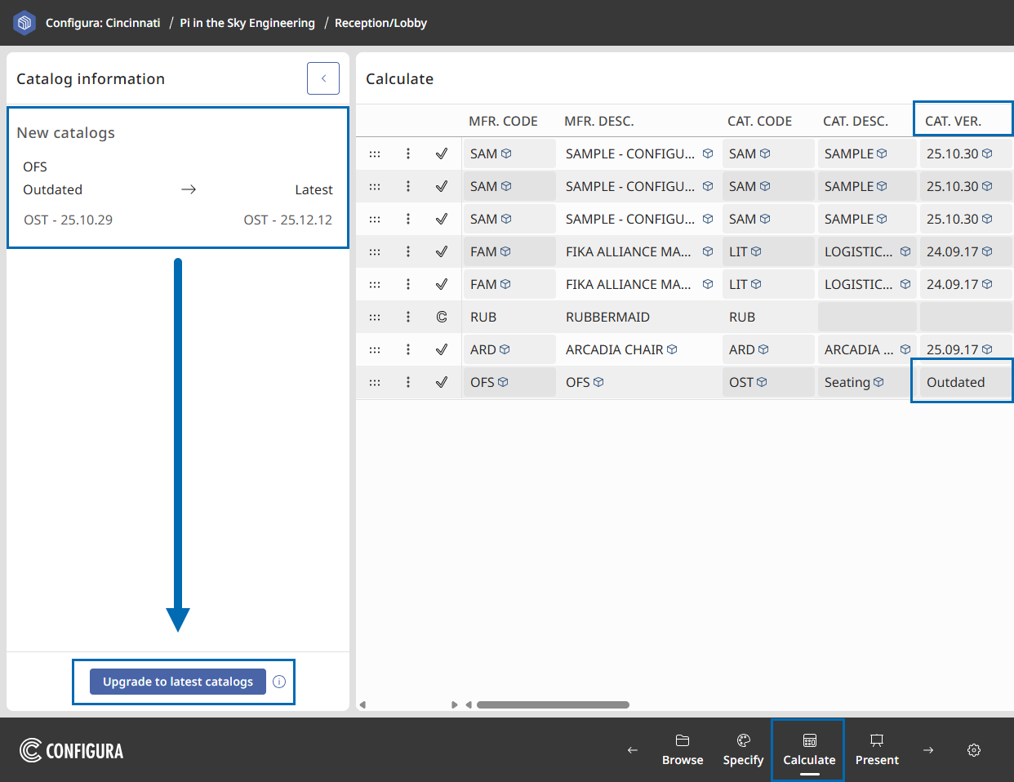The height and width of the screenshot is (782, 1014).
Task: Click scrollbar left arrow at far left
Action: (x=362, y=704)
